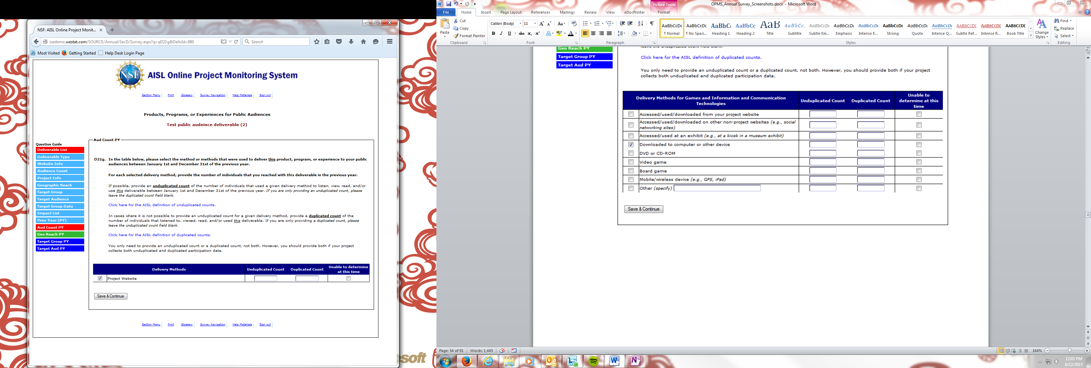Tick the Video game checkbox in Word
The image size is (1091, 368).
pyautogui.click(x=631, y=162)
